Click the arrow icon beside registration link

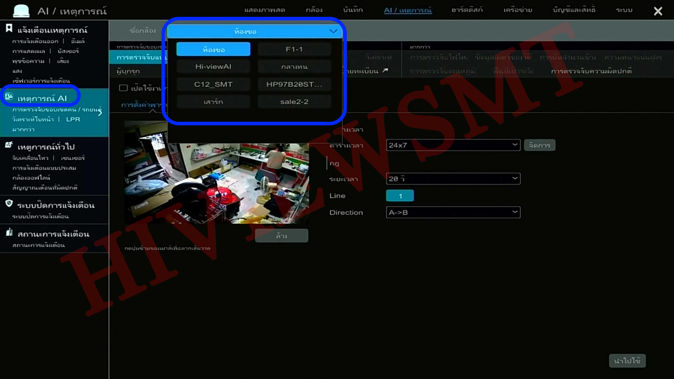click(385, 71)
